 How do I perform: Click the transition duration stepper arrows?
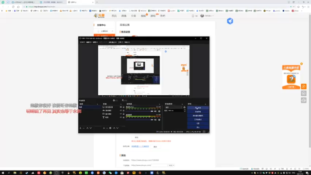(185, 111)
